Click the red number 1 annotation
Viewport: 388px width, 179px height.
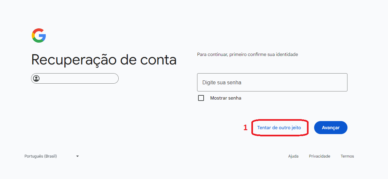click(245, 128)
